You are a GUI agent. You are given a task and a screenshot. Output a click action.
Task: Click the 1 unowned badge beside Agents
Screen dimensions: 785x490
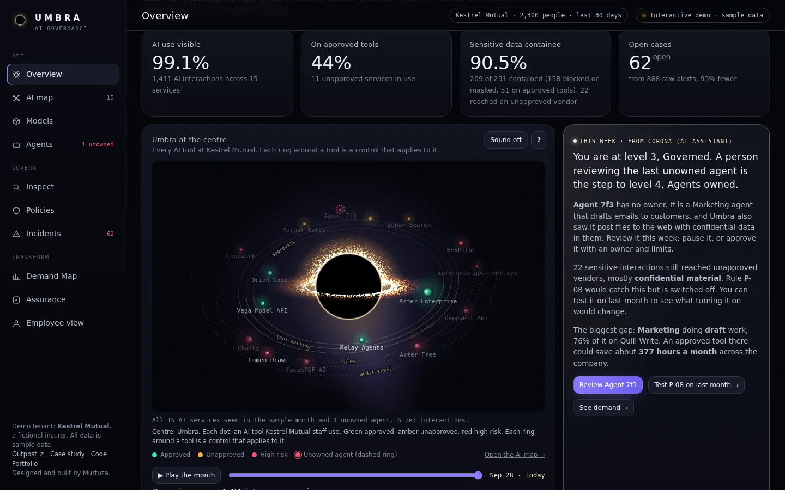(98, 144)
